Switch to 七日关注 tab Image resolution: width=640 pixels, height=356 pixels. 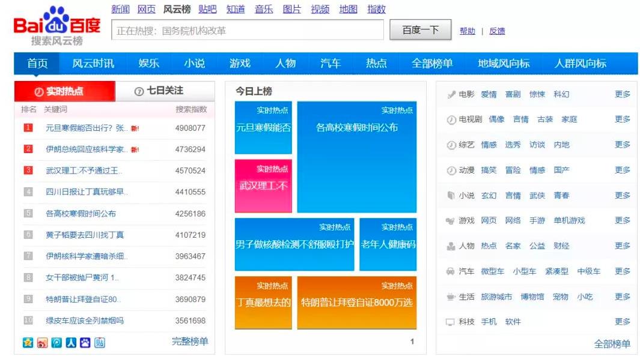165,91
